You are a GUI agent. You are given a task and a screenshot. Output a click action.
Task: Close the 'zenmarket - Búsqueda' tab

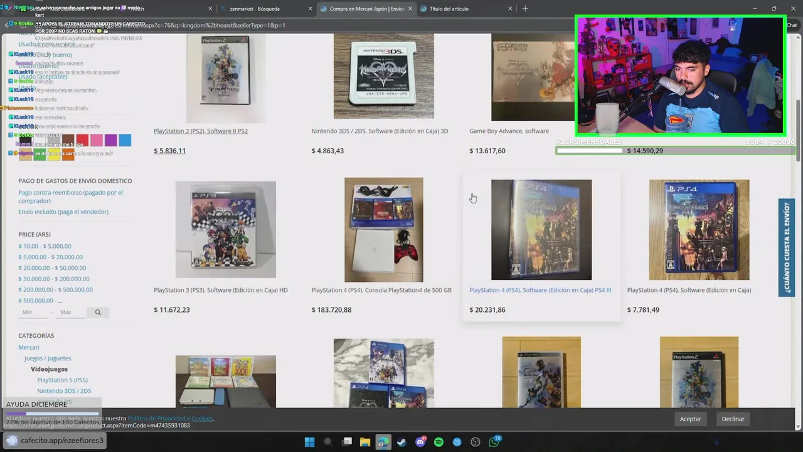(x=310, y=9)
